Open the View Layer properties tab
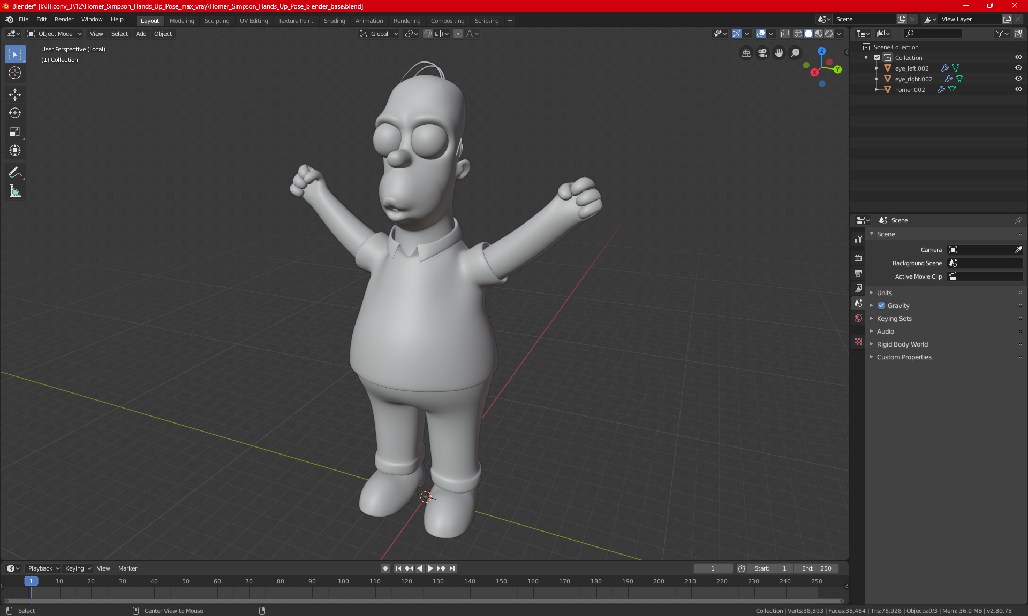Viewport: 1028px width, 616px height. (x=858, y=288)
